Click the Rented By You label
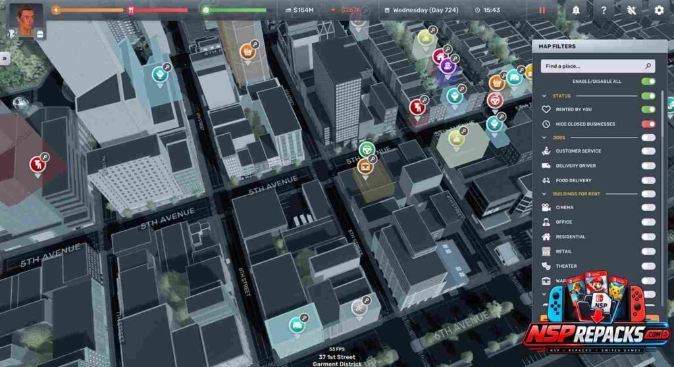Image resolution: width=674 pixels, height=367 pixels. (x=573, y=110)
